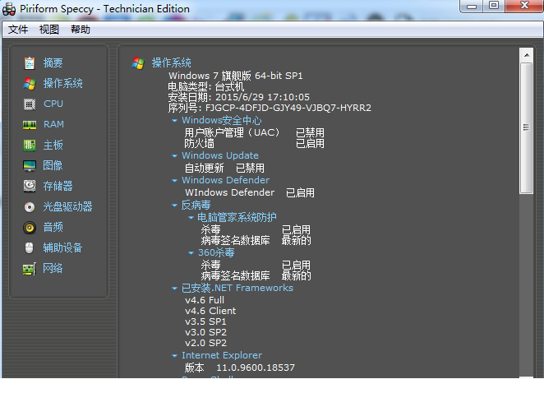Click the Summary (摘要) clipboard icon

pyautogui.click(x=30, y=63)
